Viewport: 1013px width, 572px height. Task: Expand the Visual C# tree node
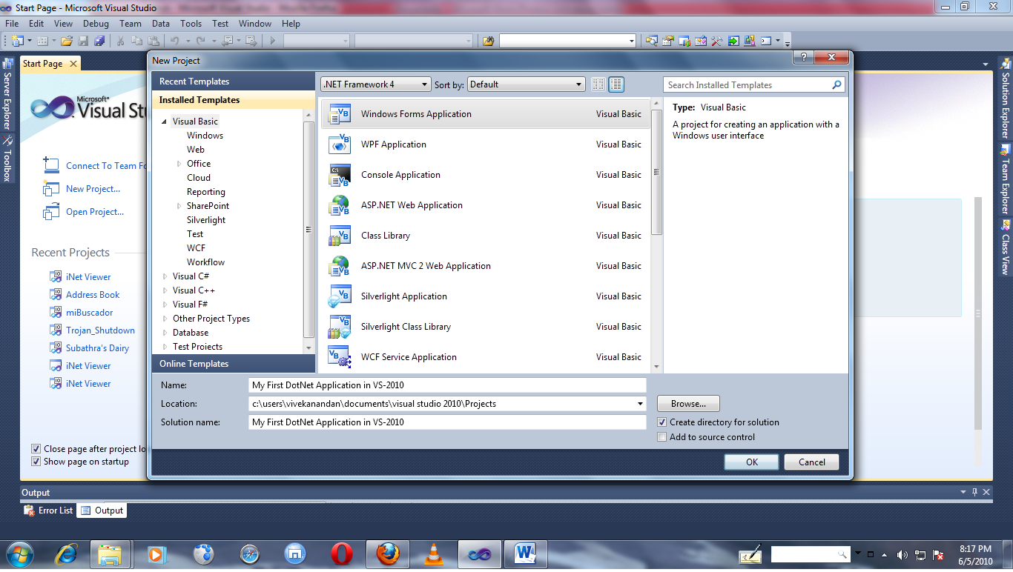click(x=165, y=276)
